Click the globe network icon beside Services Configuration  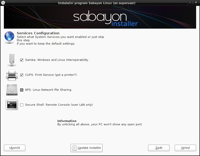coord(9,37)
